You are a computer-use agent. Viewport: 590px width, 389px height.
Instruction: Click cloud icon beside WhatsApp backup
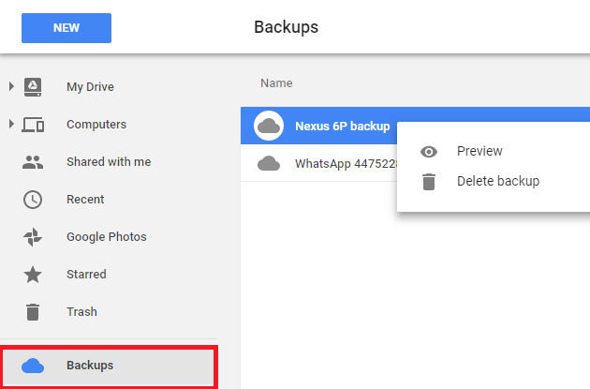[x=270, y=163]
